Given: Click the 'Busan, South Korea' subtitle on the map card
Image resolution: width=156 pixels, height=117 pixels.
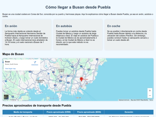Looking at the screenshot, I should 12,64.
